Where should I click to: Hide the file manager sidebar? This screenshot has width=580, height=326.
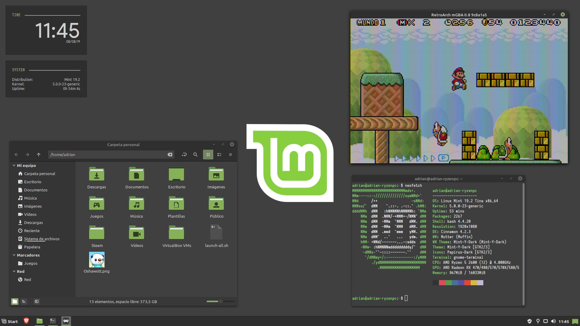37,302
